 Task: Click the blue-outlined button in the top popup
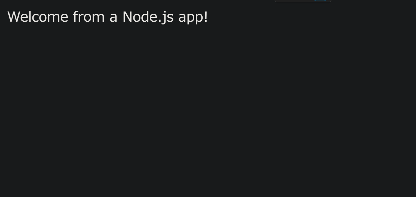pos(320,0)
